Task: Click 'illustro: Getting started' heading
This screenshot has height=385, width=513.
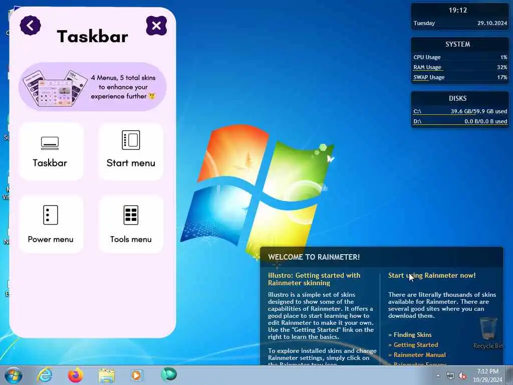Action: pyautogui.click(x=314, y=279)
